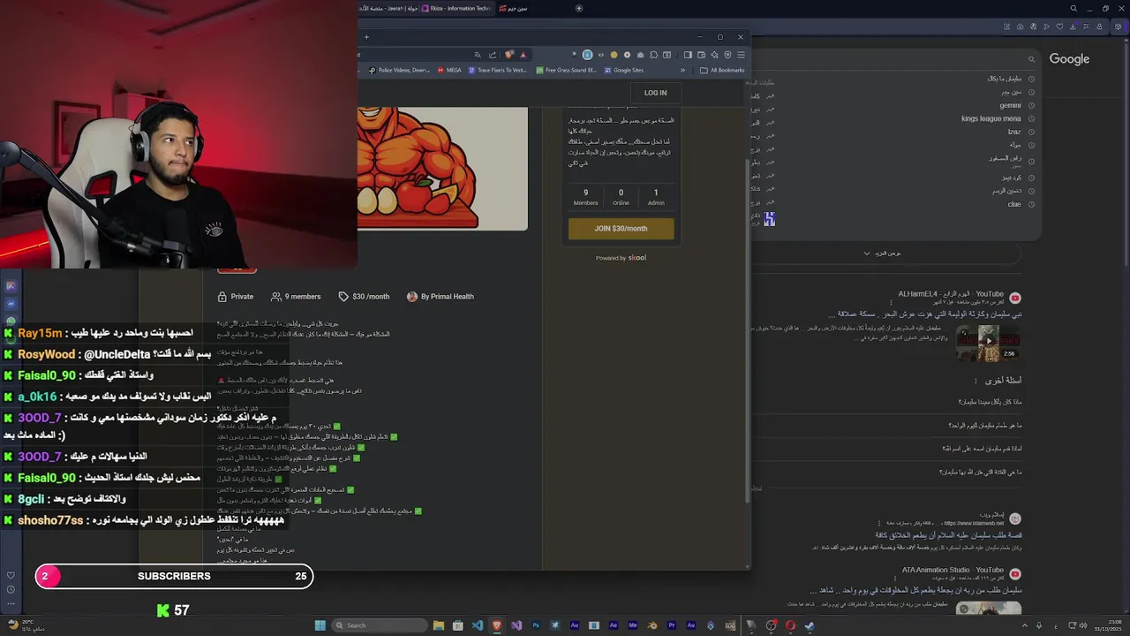Click By Primal Health creator link
1130x636 pixels.
[x=440, y=297]
